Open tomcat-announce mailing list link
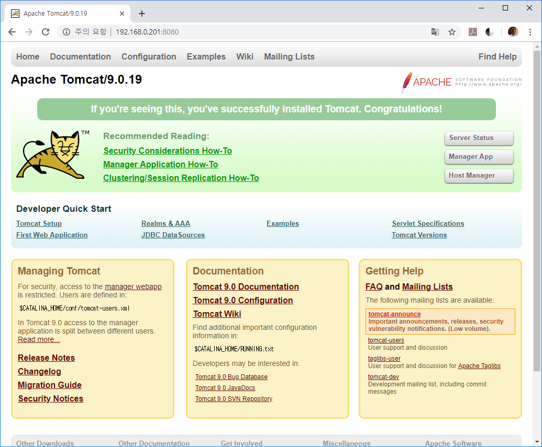542x447 pixels. pyautogui.click(x=394, y=314)
